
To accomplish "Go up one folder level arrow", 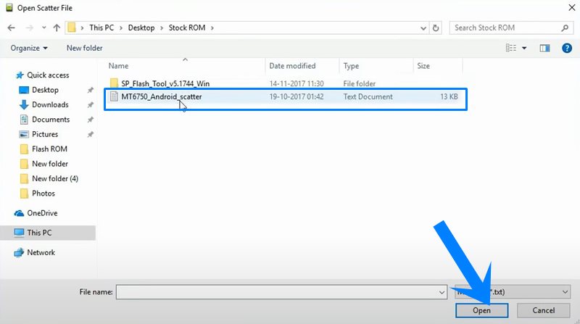I will (57, 28).
